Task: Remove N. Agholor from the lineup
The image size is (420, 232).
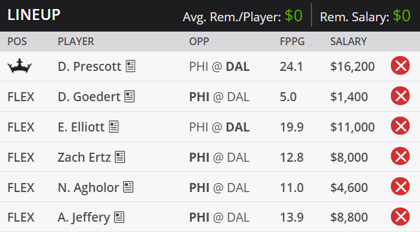Action: pos(400,186)
